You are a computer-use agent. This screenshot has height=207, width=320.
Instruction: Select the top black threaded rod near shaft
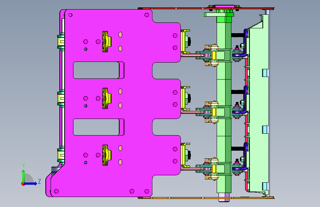(x=238, y=35)
